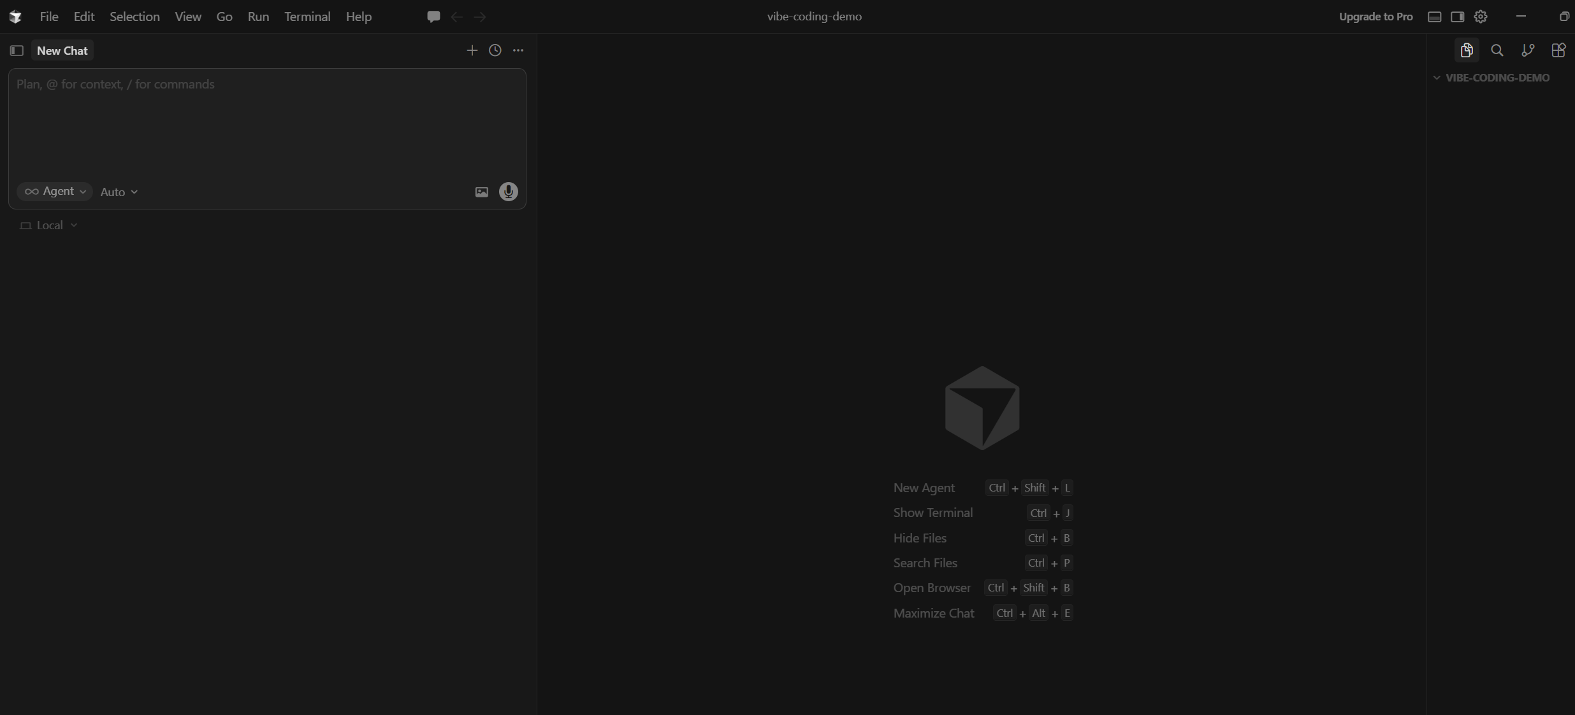
Task: Open the Local environment dropdown
Action: 49,225
